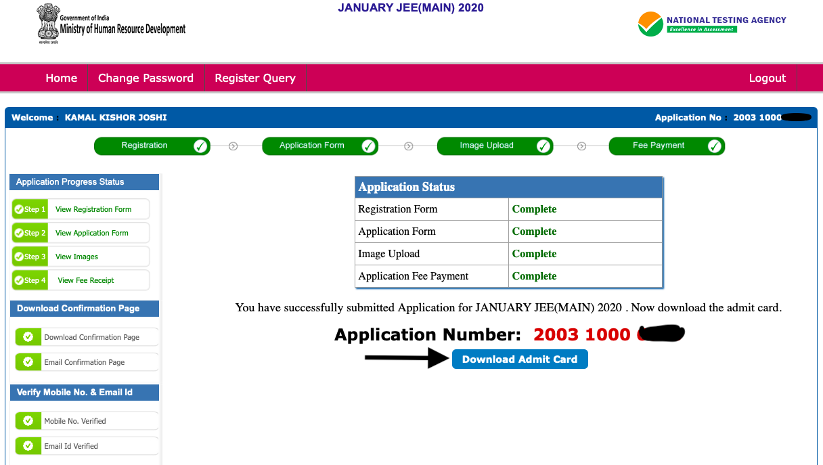Click the Registration progress step checkmark
The image size is (823, 465).
(200, 146)
